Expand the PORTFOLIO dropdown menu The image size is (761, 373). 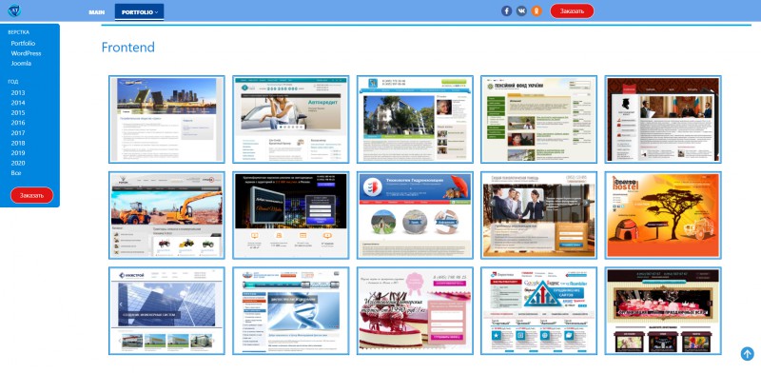click(x=139, y=12)
